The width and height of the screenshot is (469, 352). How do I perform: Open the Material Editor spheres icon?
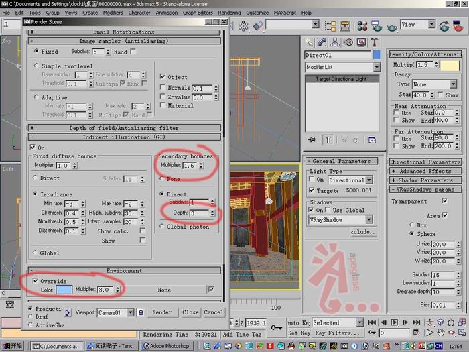(x=362, y=26)
